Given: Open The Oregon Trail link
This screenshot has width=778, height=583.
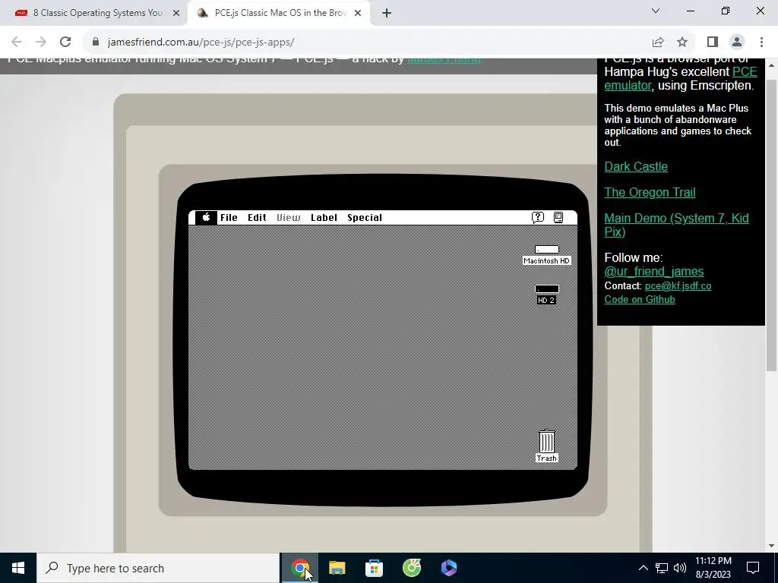Looking at the screenshot, I should [650, 192].
